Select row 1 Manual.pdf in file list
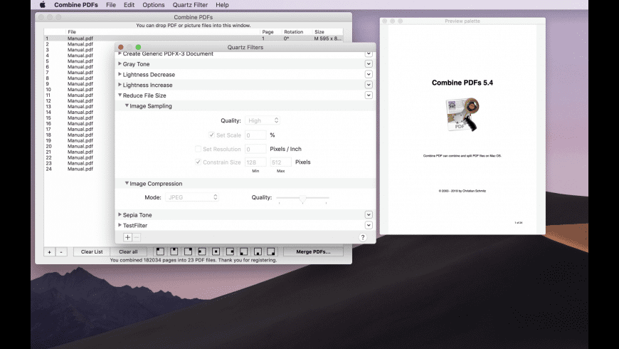Image resolution: width=619 pixels, height=349 pixels. point(194,38)
